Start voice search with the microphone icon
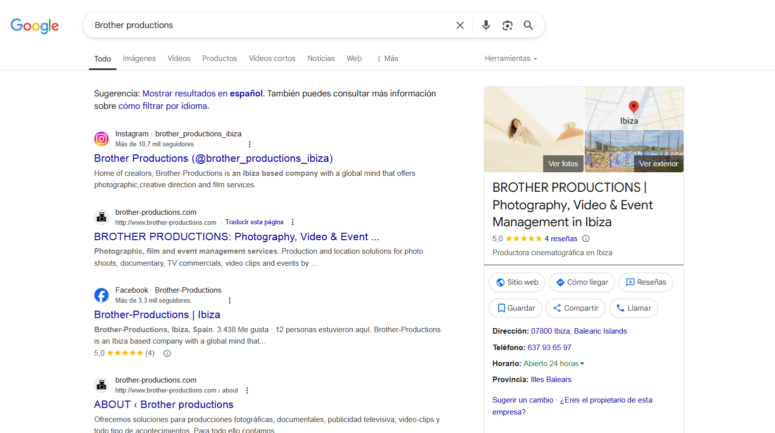The image size is (775, 433). [x=486, y=25]
